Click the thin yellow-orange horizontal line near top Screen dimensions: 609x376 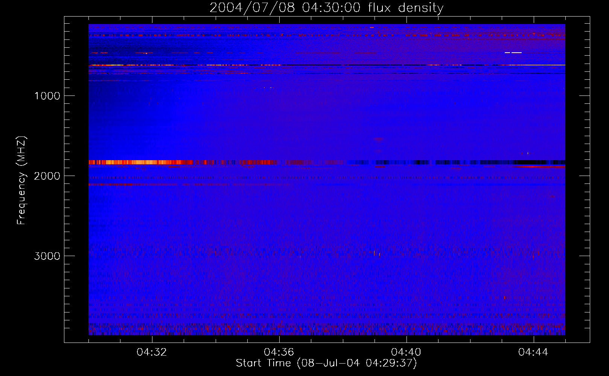(x=327, y=65)
